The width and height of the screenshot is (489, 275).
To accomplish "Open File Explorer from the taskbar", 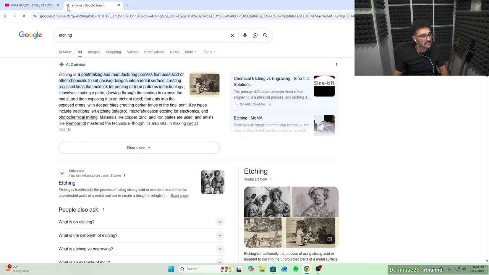I will coord(262,269).
